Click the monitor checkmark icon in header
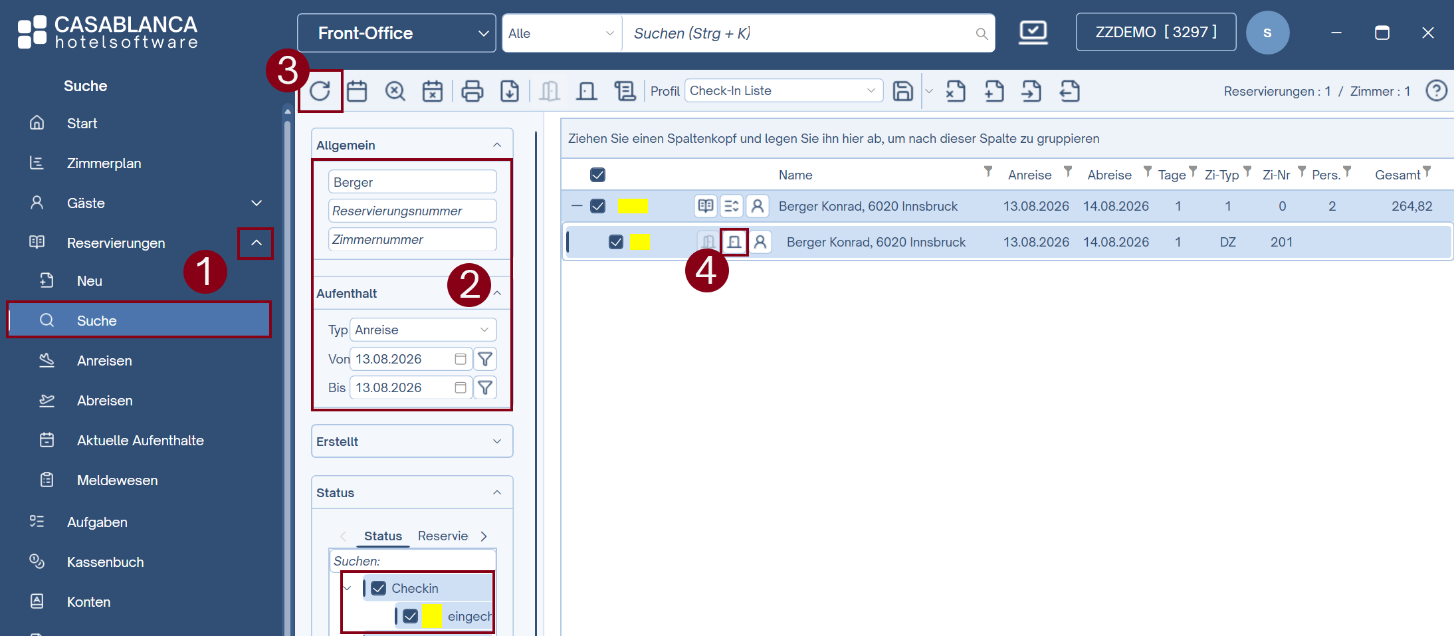Image resolution: width=1454 pixels, height=636 pixels. (1033, 33)
